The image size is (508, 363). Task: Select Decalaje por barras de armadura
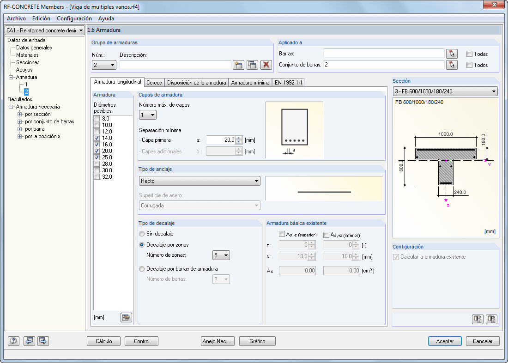[142, 269]
